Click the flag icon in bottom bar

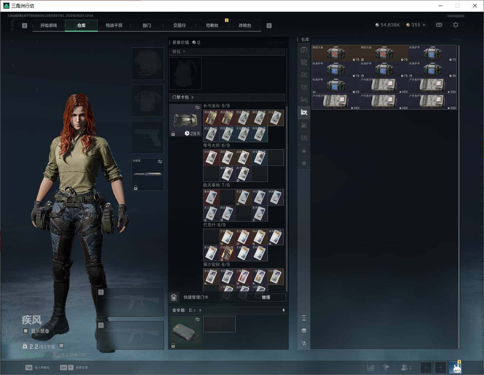tap(386, 367)
